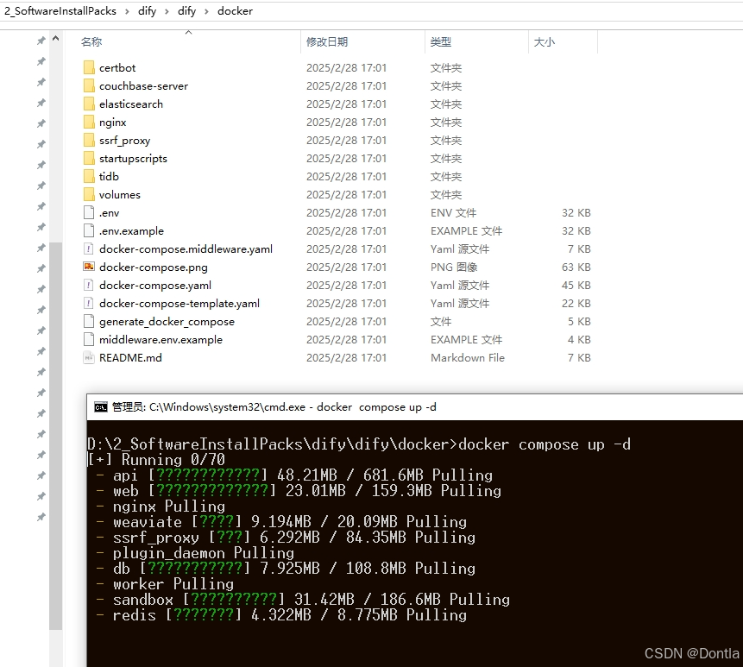
Task: Select the startupscripts folder icon
Action: pyautogui.click(x=89, y=158)
